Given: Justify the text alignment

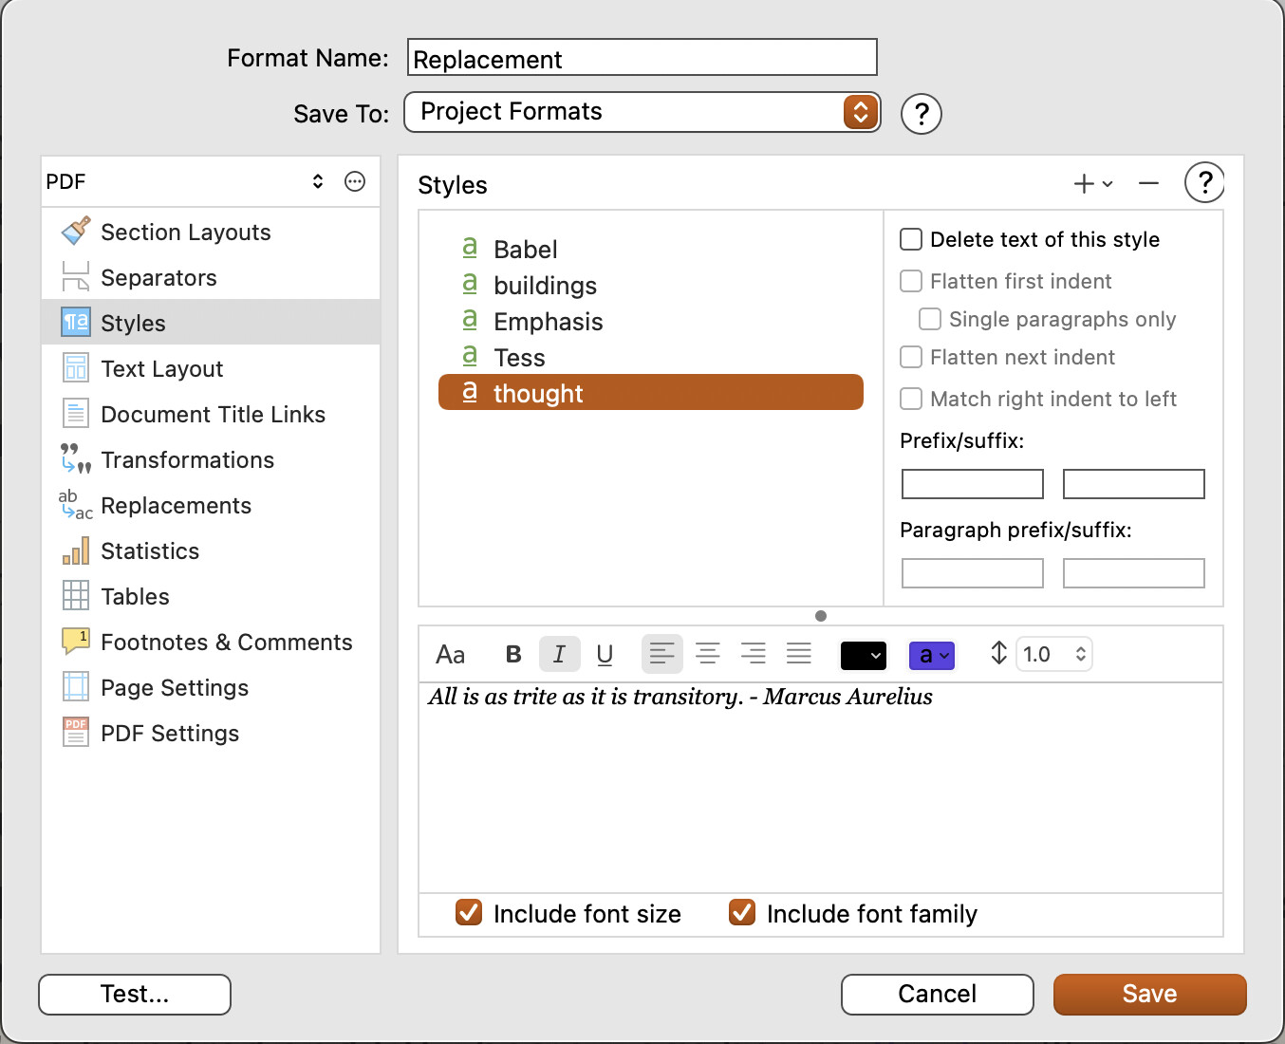Looking at the screenshot, I should [x=799, y=654].
